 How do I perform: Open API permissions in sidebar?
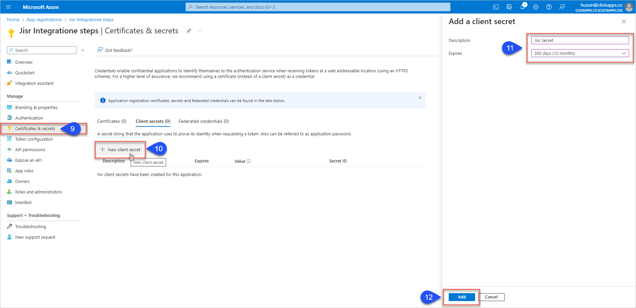(30, 150)
